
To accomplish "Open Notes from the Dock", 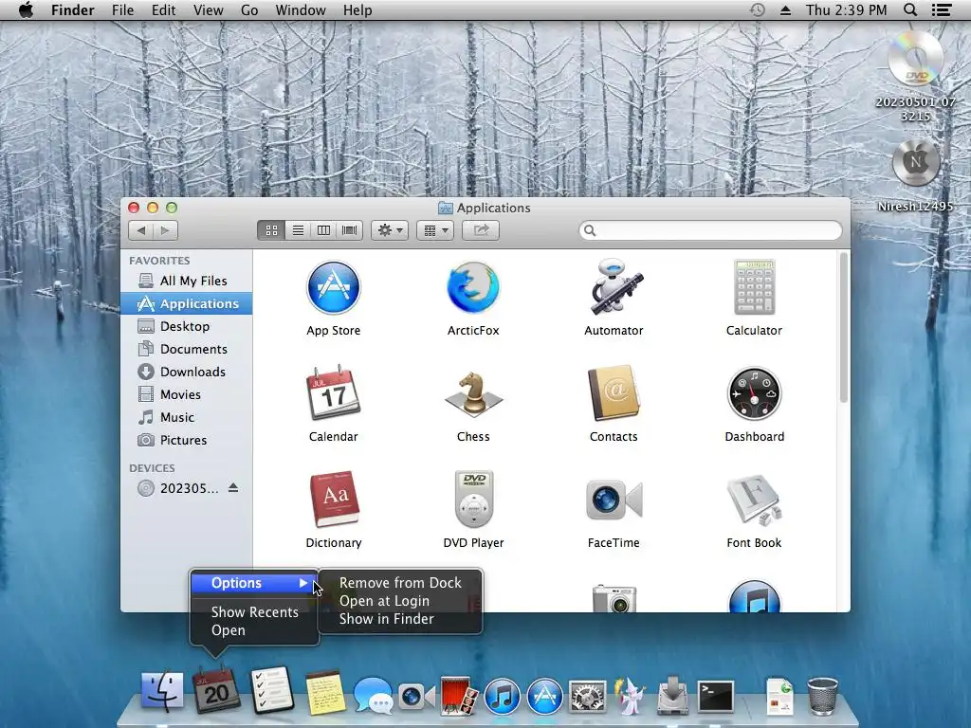I will pos(325,693).
